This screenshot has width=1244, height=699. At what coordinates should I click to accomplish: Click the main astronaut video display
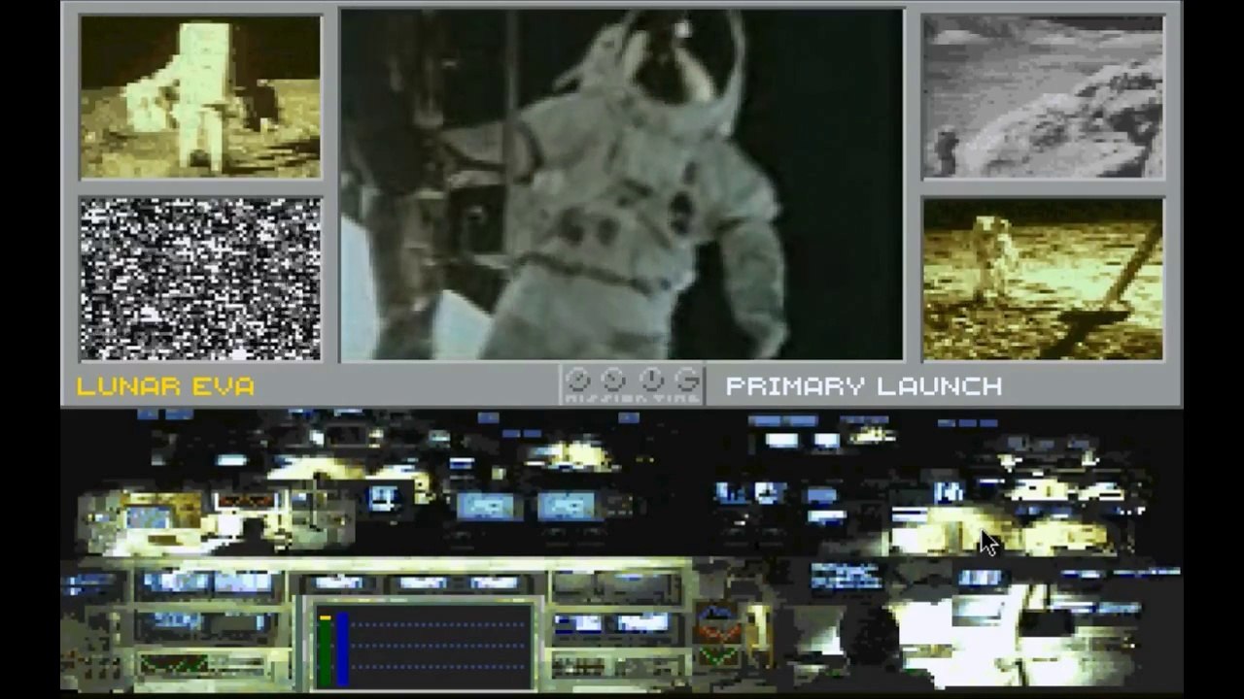pyautogui.click(x=622, y=185)
